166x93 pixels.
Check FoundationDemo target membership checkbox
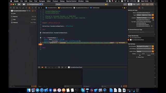[128, 38]
